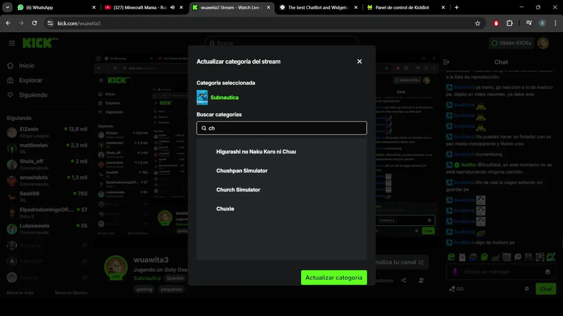Image resolution: width=563 pixels, height=316 pixels.
Task: Click Seeb99 avatar in sidebar
Action: pyautogui.click(x=12, y=197)
